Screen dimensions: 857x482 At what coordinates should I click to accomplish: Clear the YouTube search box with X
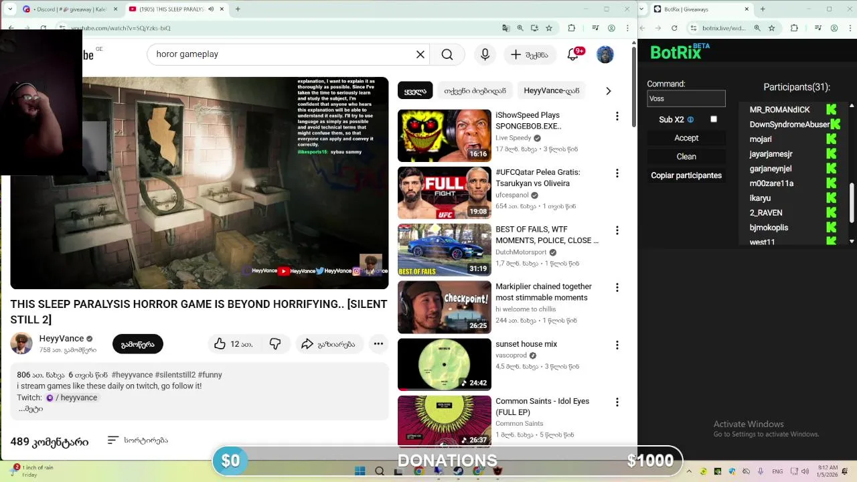tap(420, 54)
